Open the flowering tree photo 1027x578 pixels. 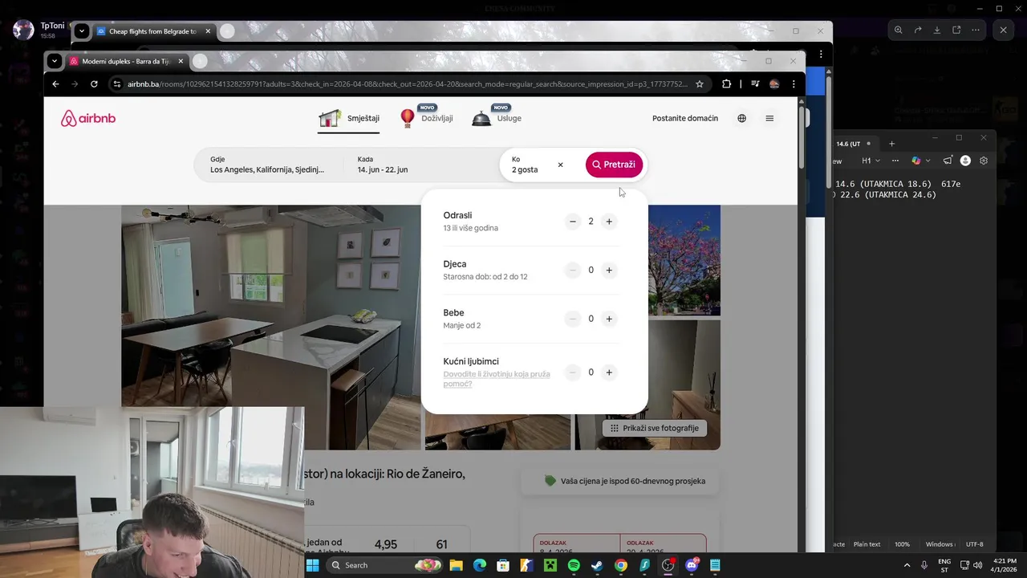pyautogui.click(x=684, y=260)
